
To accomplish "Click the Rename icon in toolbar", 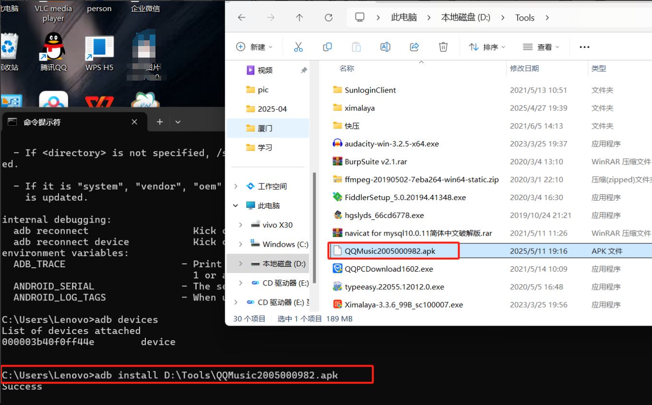I will click(385, 47).
